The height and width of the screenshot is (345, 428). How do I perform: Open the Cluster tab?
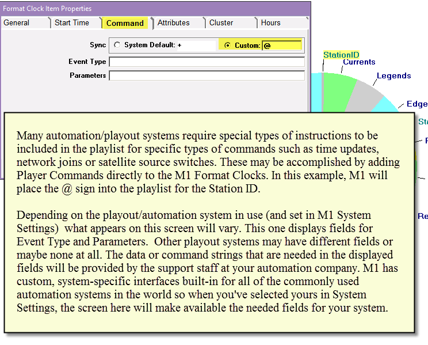(x=221, y=22)
